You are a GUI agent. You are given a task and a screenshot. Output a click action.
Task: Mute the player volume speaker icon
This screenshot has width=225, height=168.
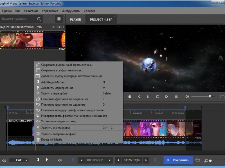[187, 97]
